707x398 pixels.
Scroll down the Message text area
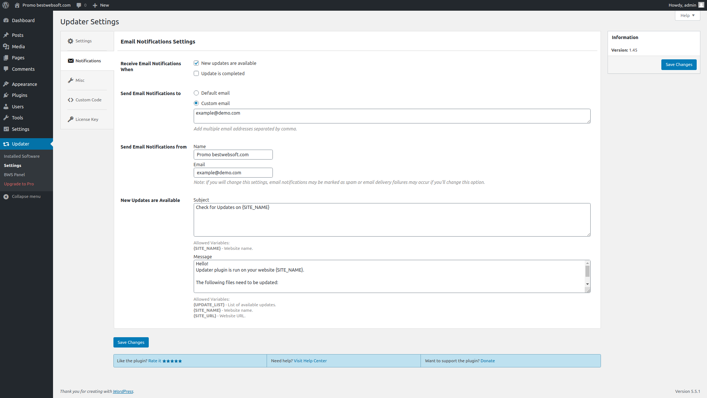click(587, 285)
